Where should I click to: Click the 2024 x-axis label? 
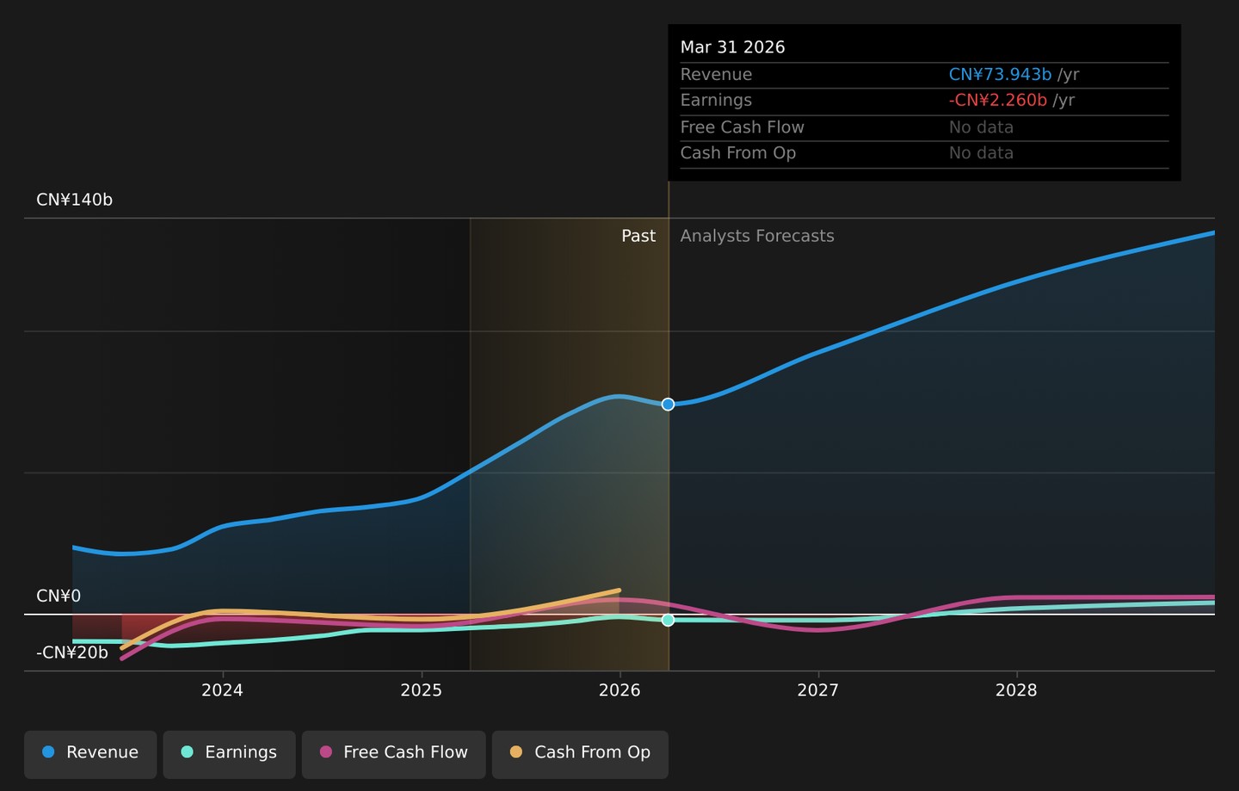[x=222, y=690]
